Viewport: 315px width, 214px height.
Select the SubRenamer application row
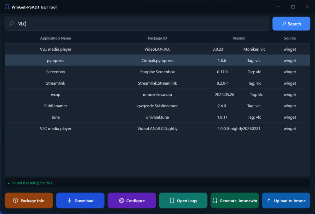[x=157, y=106]
